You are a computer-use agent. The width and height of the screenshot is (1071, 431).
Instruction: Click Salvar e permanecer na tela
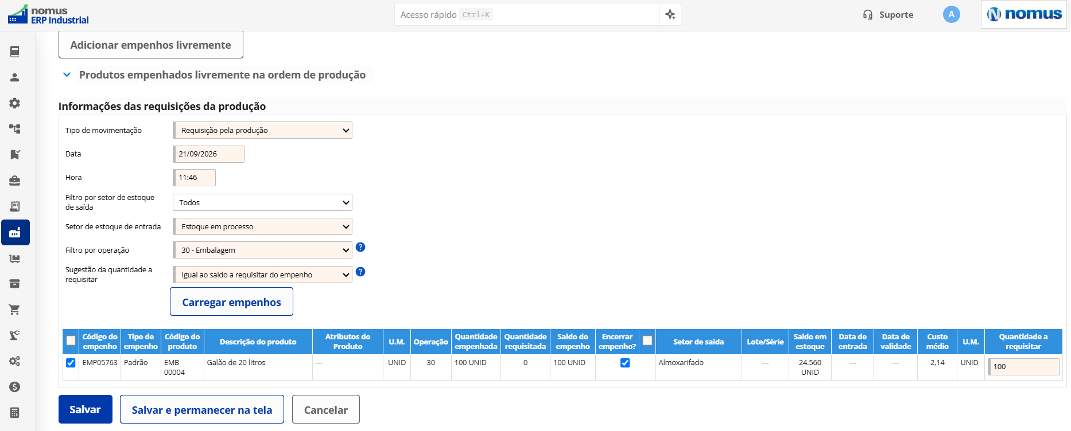pos(202,409)
